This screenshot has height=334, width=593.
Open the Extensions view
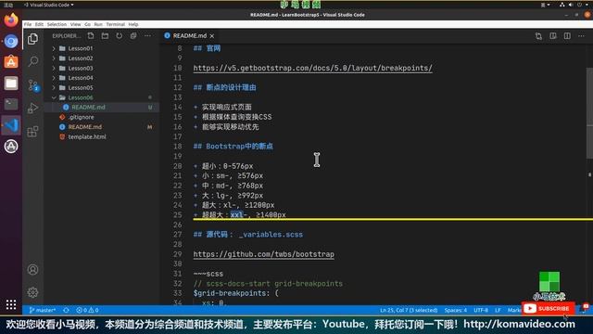[x=33, y=132]
